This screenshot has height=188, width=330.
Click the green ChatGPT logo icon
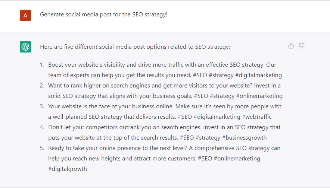[25, 47]
